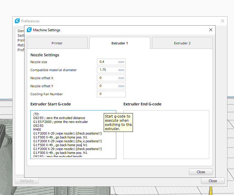234x195 pixels.
Task: Click the 'G92 E0 ; zero the extruded distance' line
Action: pyautogui.click(x=59, y=118)
